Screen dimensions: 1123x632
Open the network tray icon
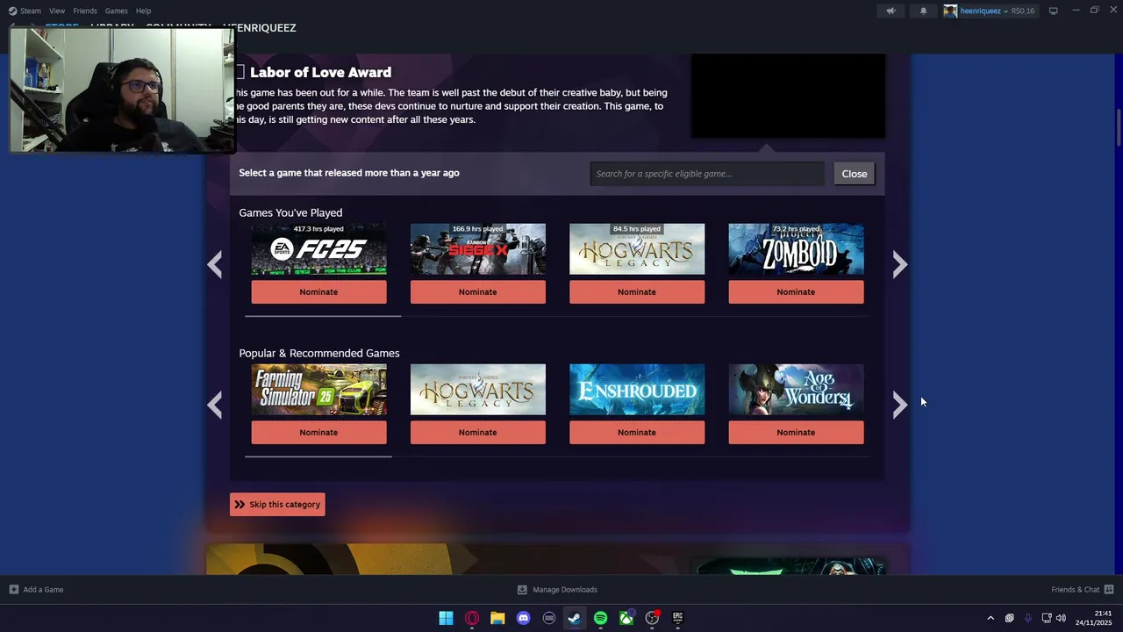pyautogui.click(x=1047, y=618)
